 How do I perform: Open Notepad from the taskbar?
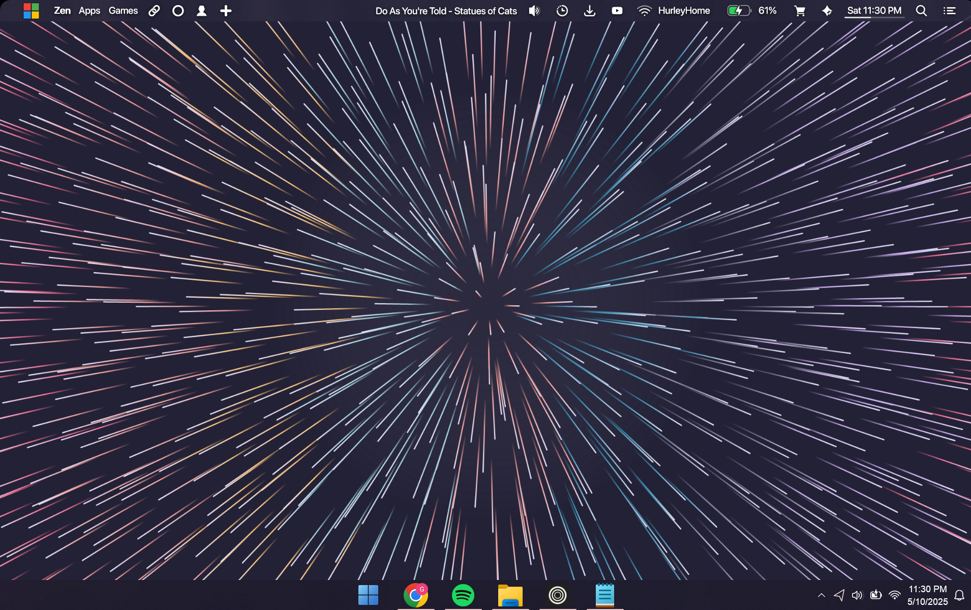coord(605,595)
